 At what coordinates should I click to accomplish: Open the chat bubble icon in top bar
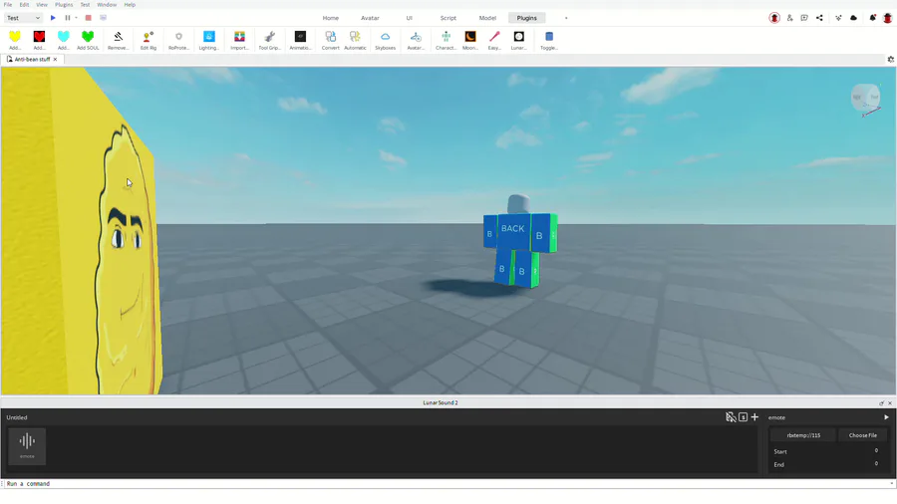pyautogui.click(x=804, y=18)
